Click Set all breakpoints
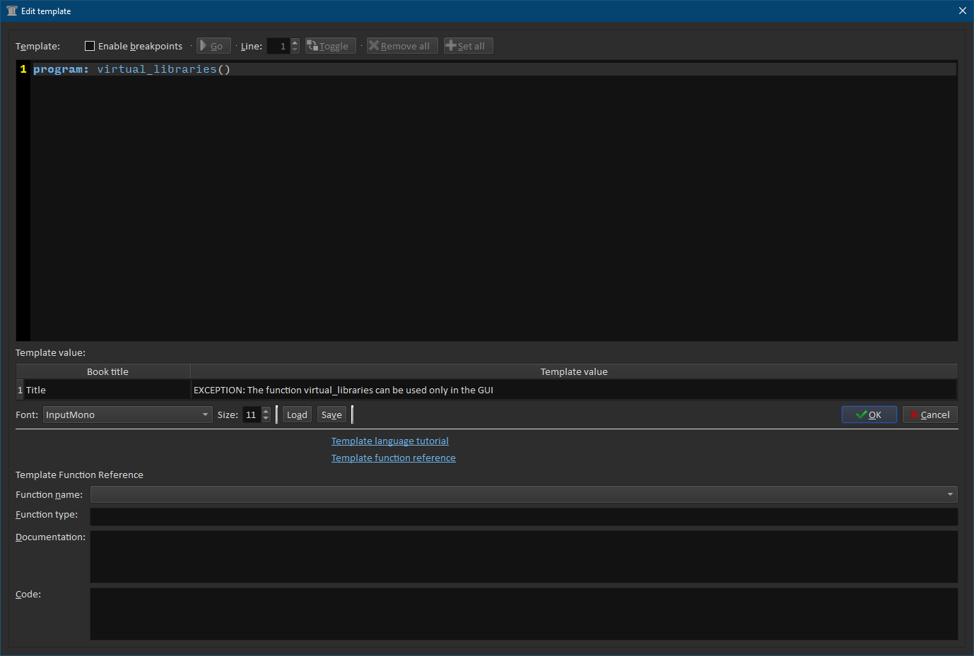Image resolution: width=974 pixels, height=656 pixels. pos(468,46)
